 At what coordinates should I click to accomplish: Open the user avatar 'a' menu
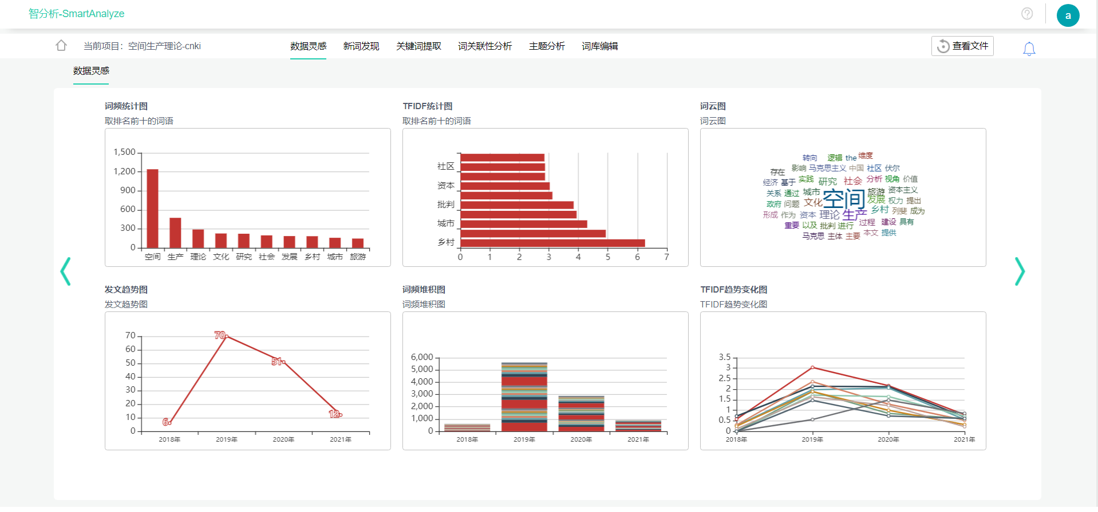pos(1068,15)
